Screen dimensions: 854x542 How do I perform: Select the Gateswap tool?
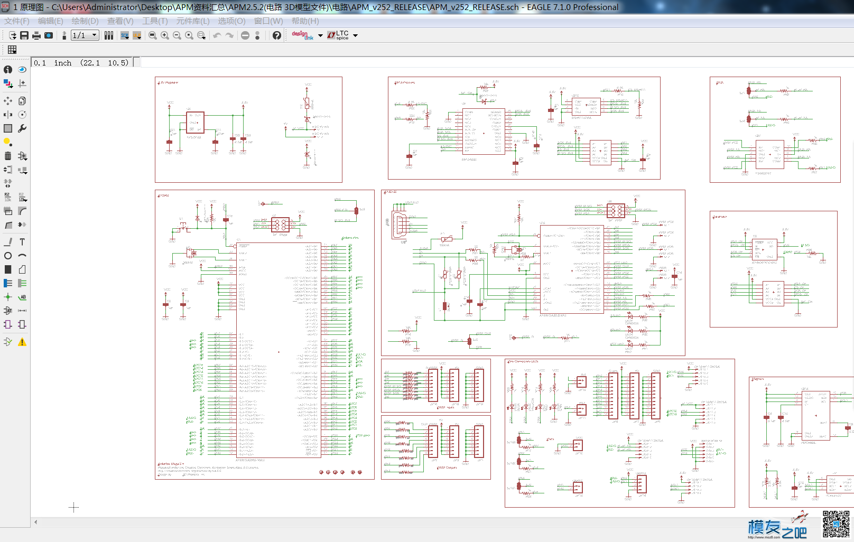[8, 183]
